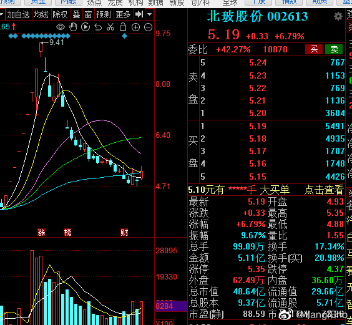This screenshot has height=325, width=352.
Task: Select buy level 2 price 5.18
Action: (x=258, y=138)
